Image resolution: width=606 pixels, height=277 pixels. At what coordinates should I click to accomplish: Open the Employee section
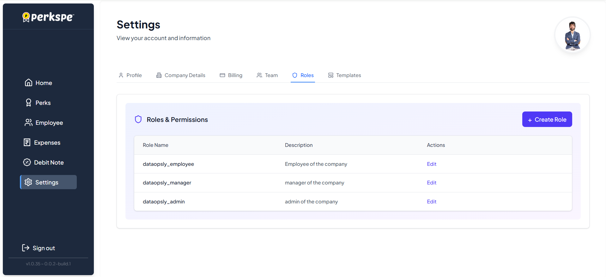coord(44,123)
